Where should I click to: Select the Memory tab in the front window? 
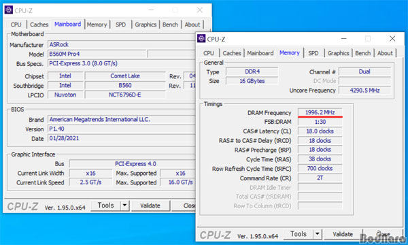[290, 53]
